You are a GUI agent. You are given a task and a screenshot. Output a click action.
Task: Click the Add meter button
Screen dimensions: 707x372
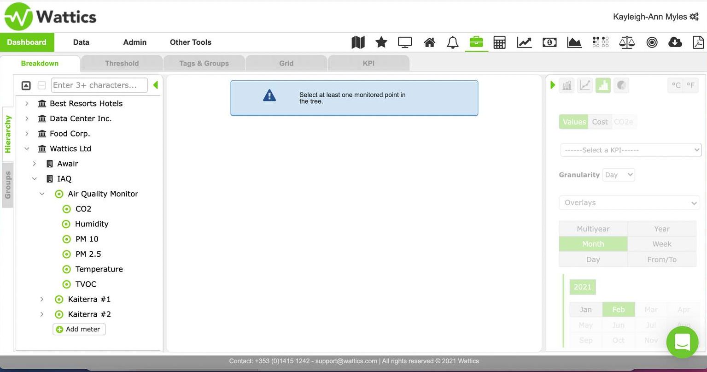pyautogui.click(x=79, y=329)
